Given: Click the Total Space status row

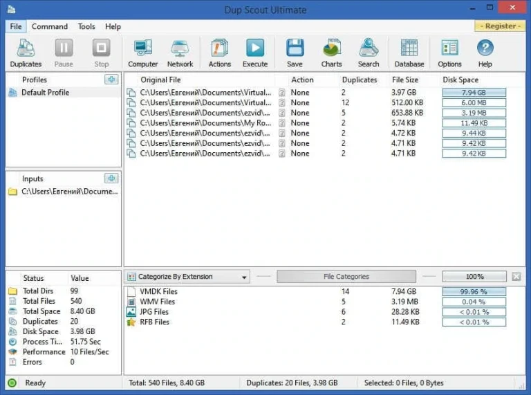Looking at the screenshot, I should pyautogui.click(x=64, y=311).
